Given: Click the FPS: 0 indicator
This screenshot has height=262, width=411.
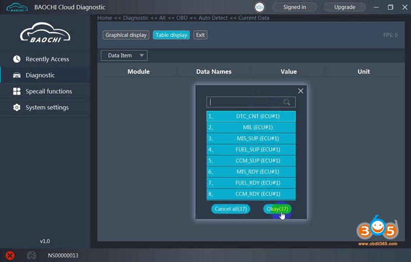Looking at the screenshot, I should click(390, 35).
